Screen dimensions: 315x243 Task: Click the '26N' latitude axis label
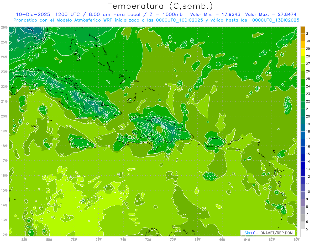coord(4,27)
